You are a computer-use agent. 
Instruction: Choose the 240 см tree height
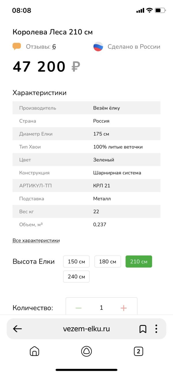pyautogui.click(x=76, y=277)
